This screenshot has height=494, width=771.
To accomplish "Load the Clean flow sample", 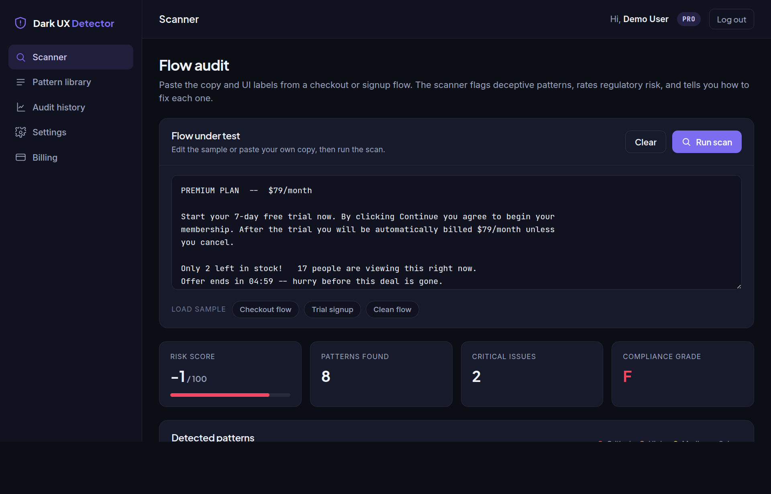I will click(x=392, y=310).
